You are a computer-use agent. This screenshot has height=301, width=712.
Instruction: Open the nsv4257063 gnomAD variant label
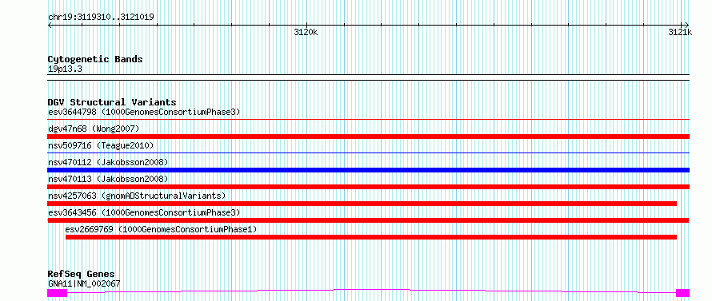pyautogui.click(x=137, y=196)
